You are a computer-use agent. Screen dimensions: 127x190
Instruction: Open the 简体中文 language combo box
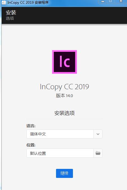(64, 134)
